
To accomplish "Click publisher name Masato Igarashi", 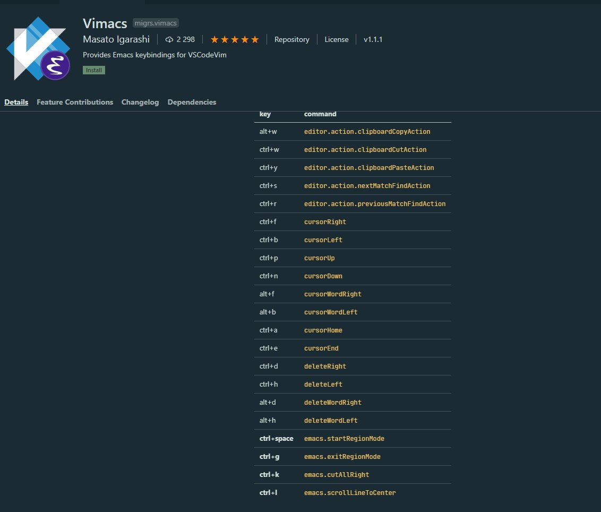I will (x=116, y=39).
